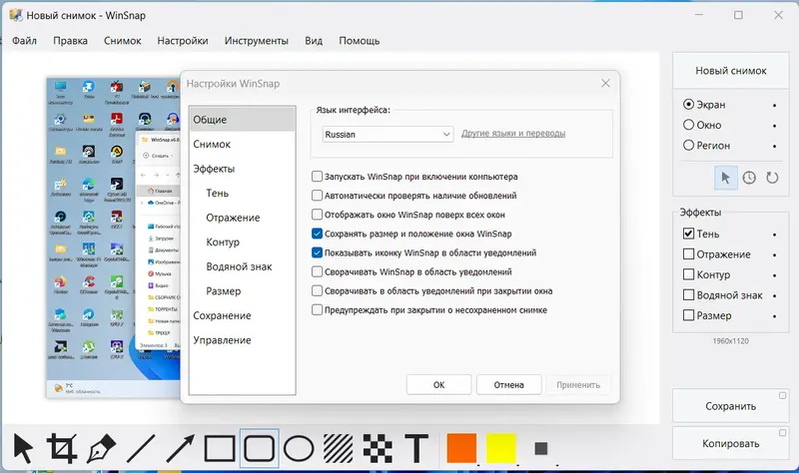
Task: Select the Регион radio button
Action: pos(688,145)
